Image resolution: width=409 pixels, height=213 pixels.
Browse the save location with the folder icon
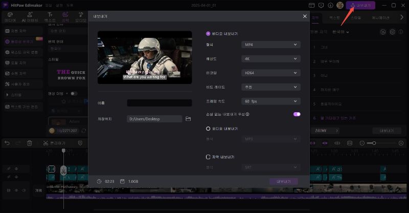[x=188, y=119]
